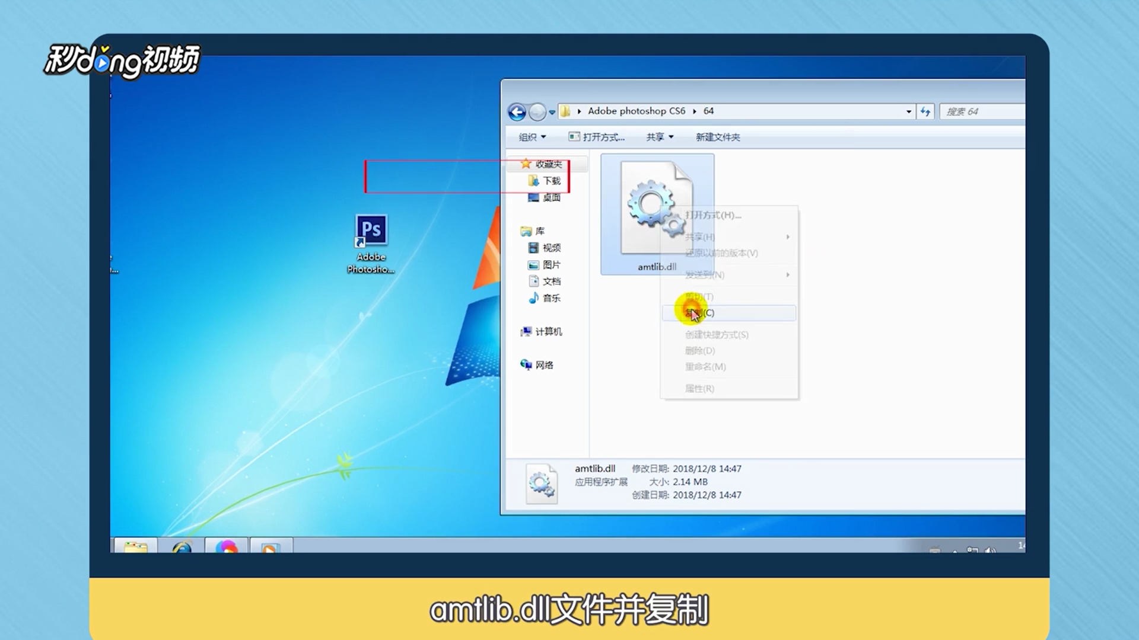The height and width of the screenshot is (640, 1139).
Task: Open the 组织 dropdown menu
Action: [x=532, y=137]
